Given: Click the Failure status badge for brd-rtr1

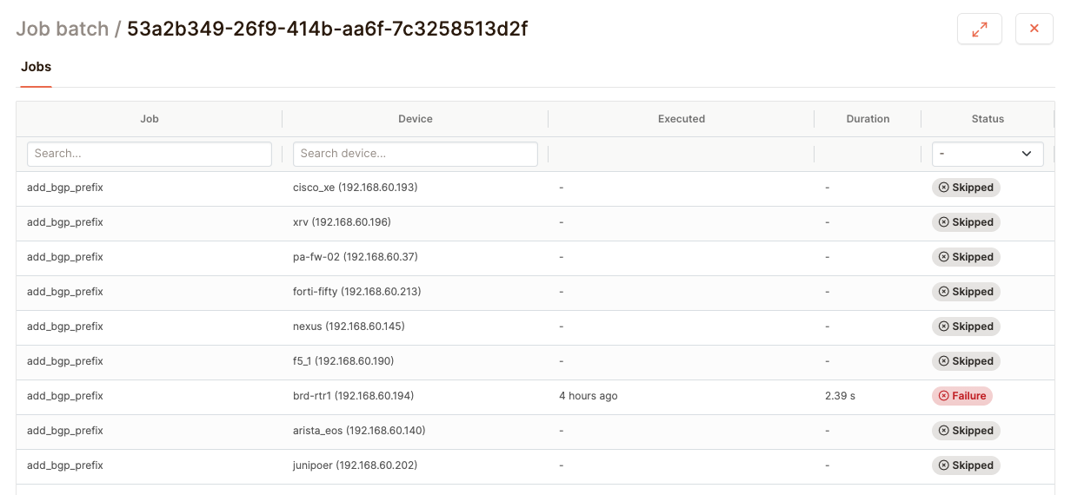Looking at the screenshot, I should pyautogui.click(x=962, y=396).
